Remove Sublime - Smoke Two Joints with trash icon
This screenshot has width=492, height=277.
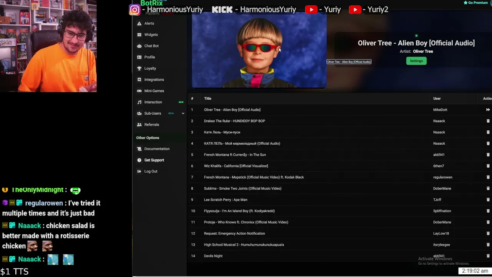click(x=488, y=189)
